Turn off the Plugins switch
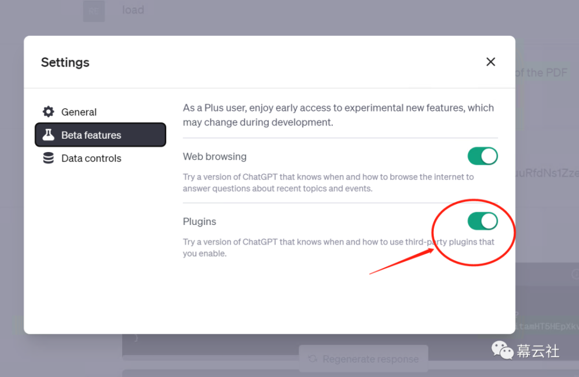 482,221
